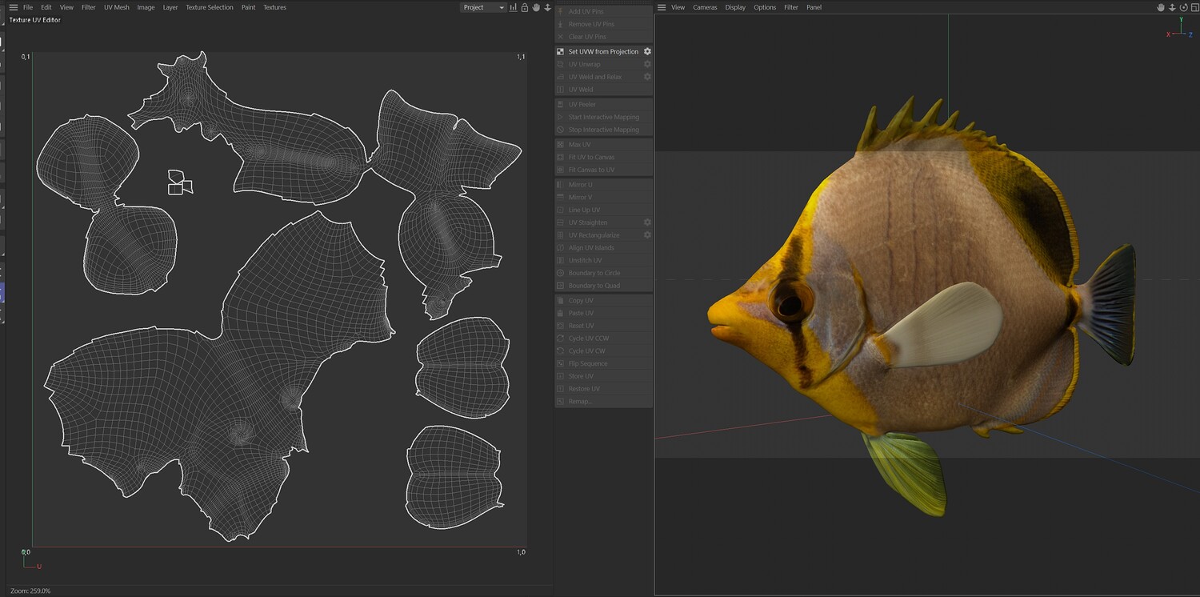Apply Mirror U
Image resolution: width=1200 pixels, height=597 pixels.
click(x=604, y=184)
